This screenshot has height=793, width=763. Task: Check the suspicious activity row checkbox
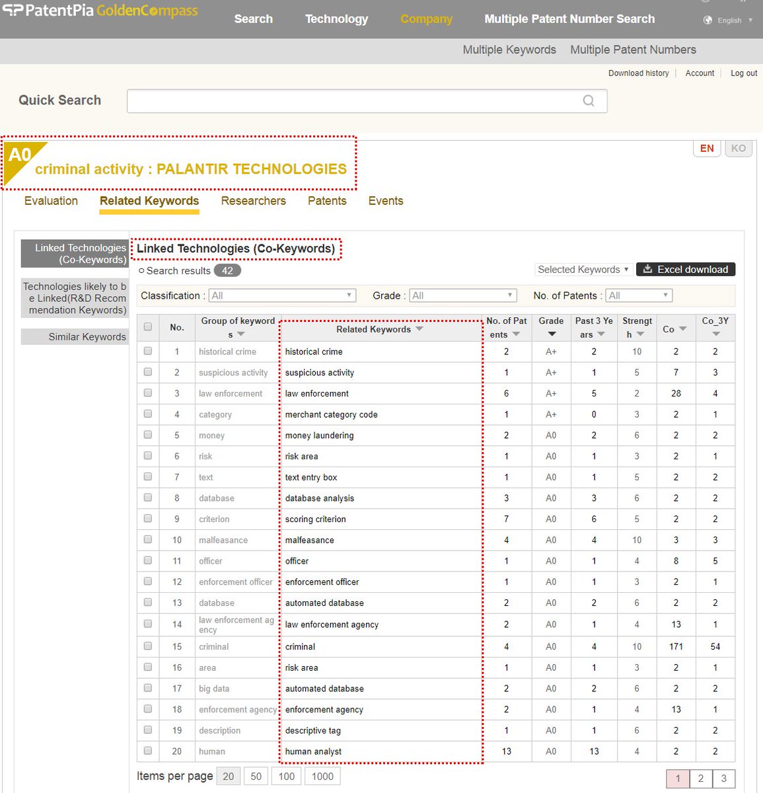pos(148,372)
